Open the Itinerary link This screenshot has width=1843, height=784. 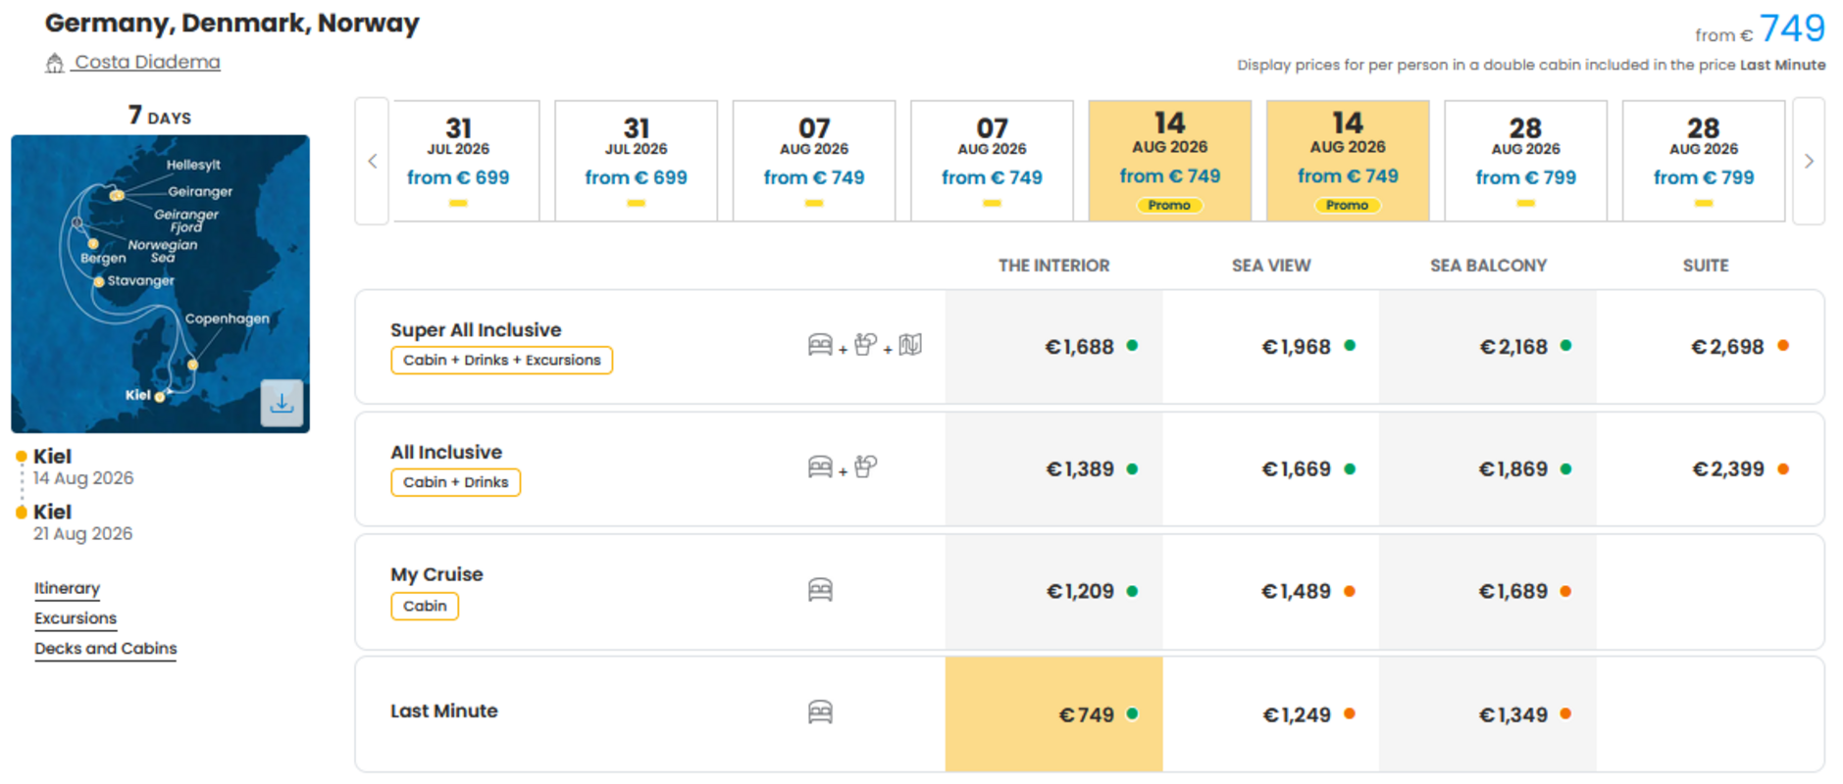(x=67, y=588)
